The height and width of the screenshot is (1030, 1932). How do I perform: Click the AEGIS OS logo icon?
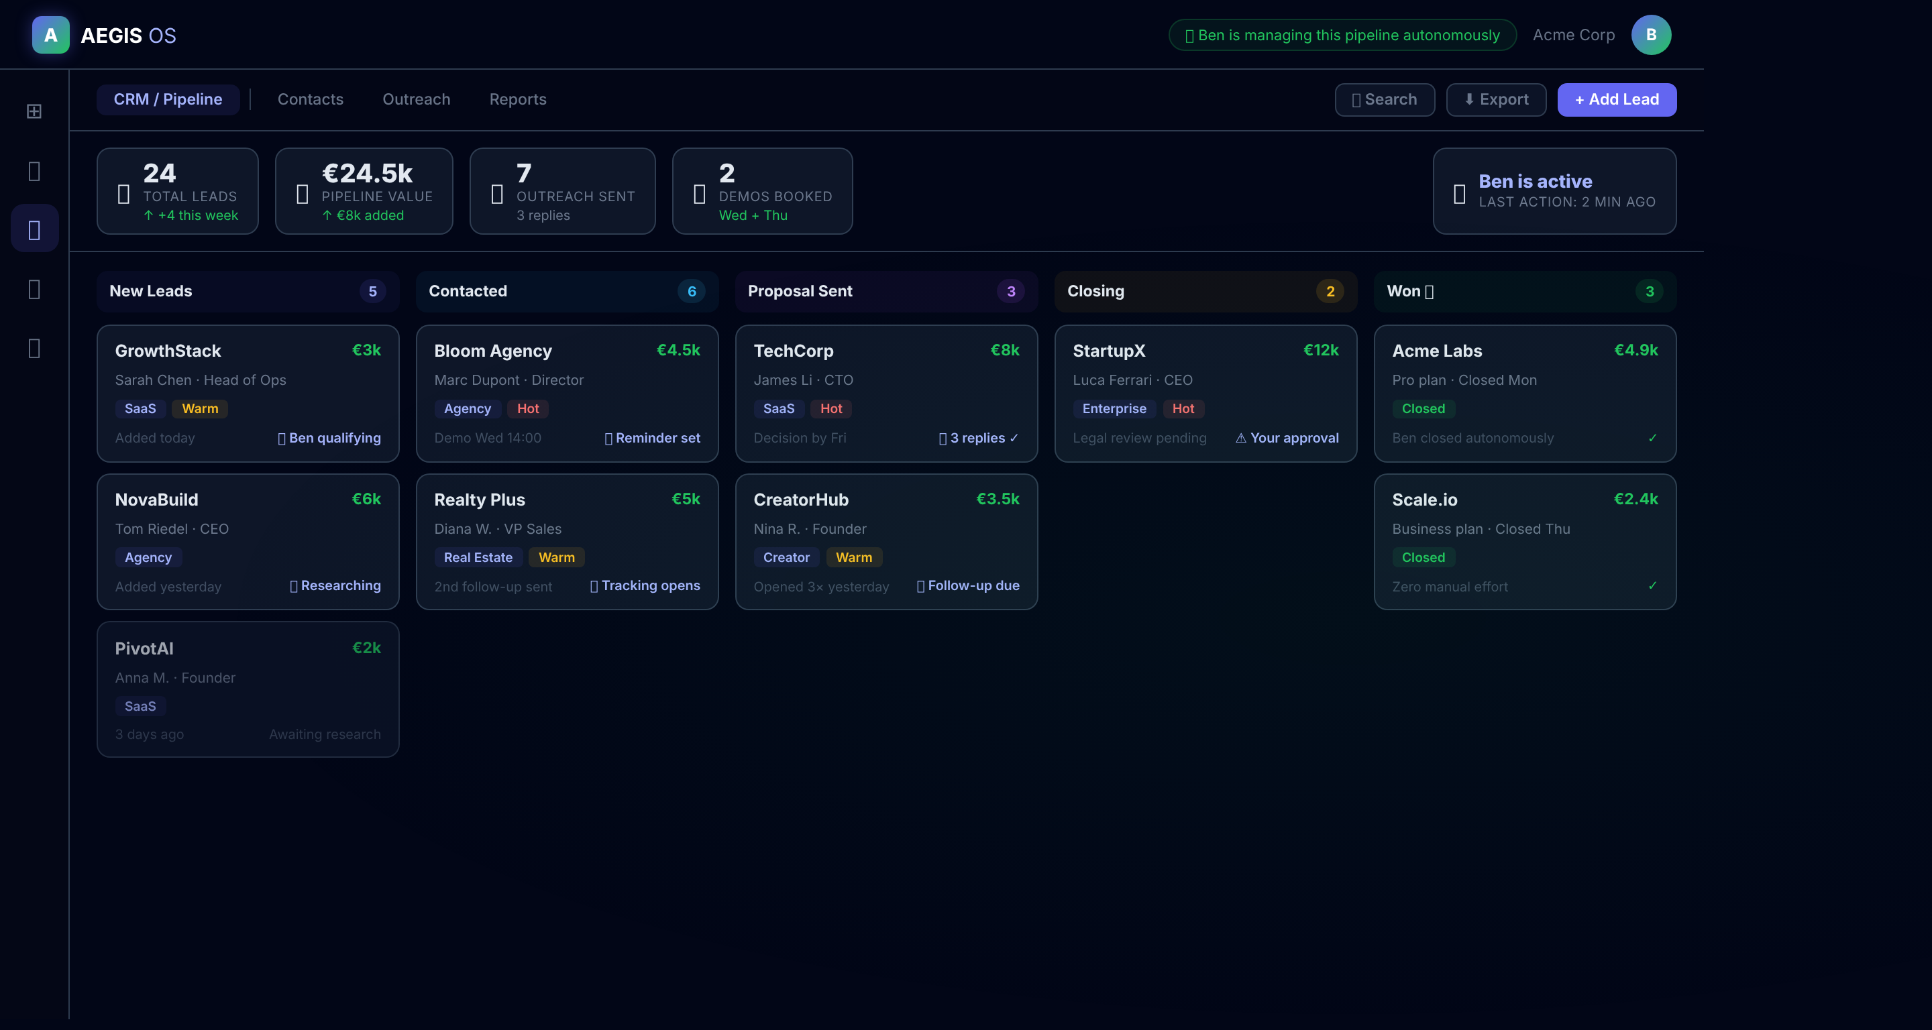[x=50, y=34]
